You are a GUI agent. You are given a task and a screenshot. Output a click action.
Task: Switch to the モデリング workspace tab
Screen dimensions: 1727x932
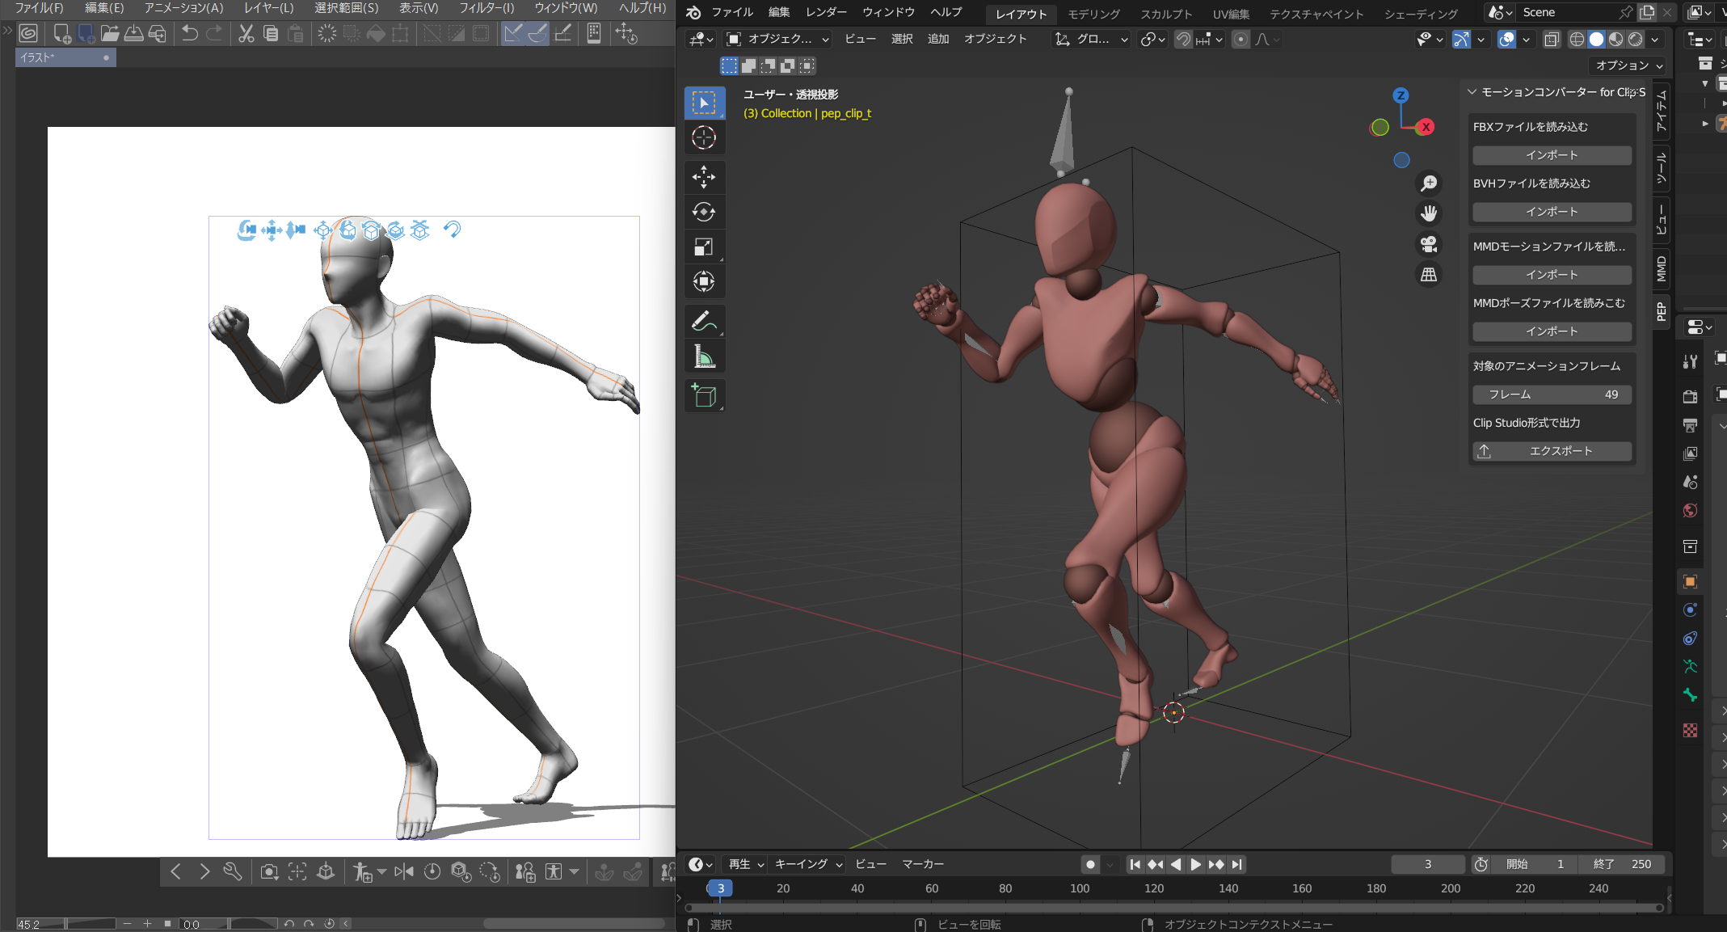(x=1094, y=14)
